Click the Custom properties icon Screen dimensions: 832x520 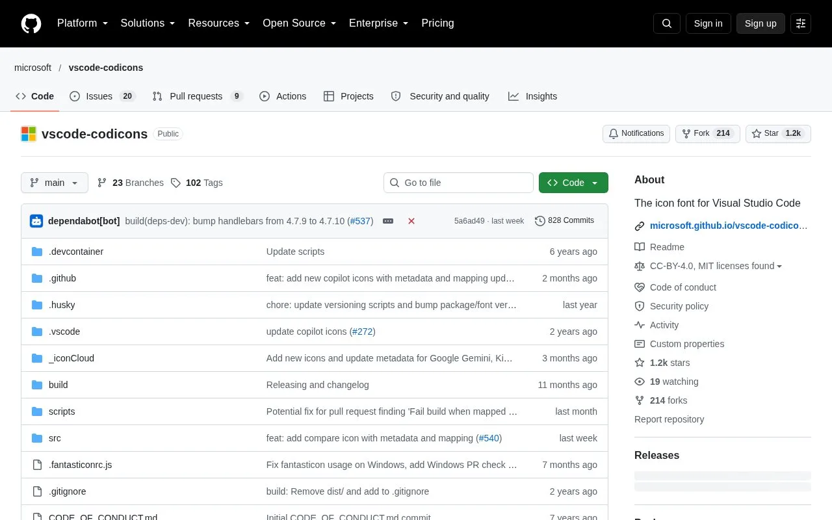pos(640,344)
